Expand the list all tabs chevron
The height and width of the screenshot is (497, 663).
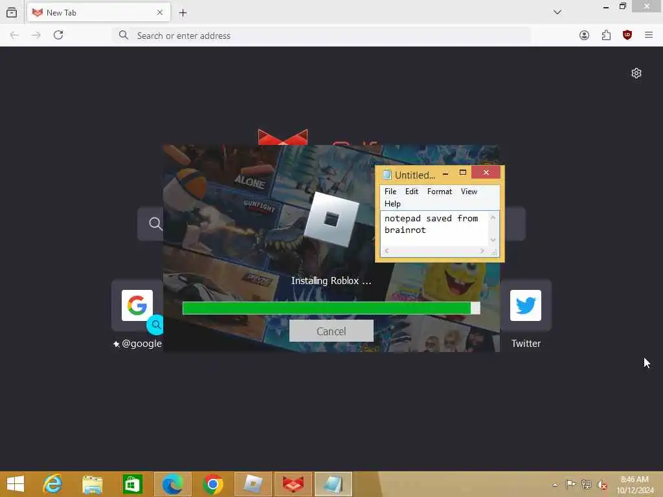pyautogui.click(x=557, y=12)
